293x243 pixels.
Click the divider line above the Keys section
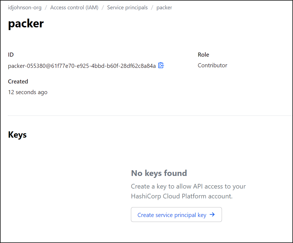point(150,115)
